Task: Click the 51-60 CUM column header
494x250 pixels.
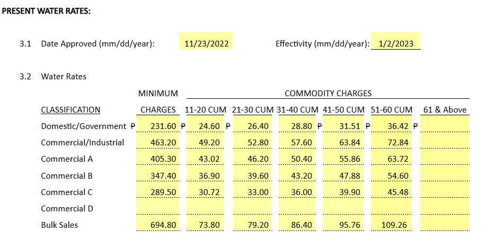Action: pos(391,109)
